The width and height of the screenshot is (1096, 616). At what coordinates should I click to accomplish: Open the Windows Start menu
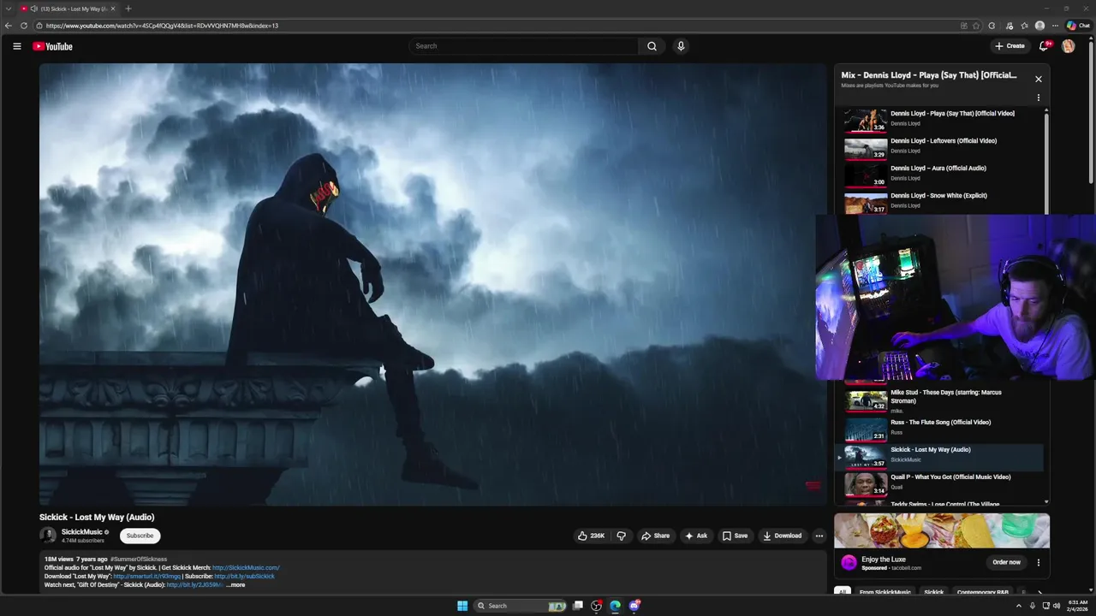coord(462,606)
